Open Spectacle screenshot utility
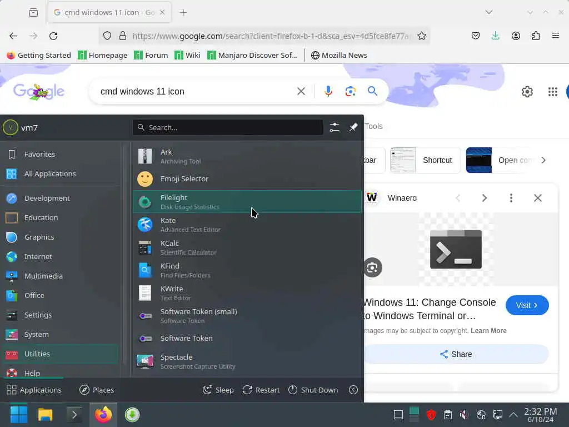 [247, 361]
